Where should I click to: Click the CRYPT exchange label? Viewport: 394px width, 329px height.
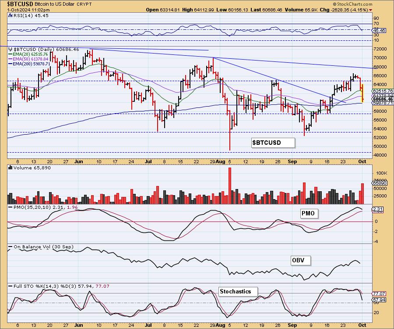tap(85, 4)
